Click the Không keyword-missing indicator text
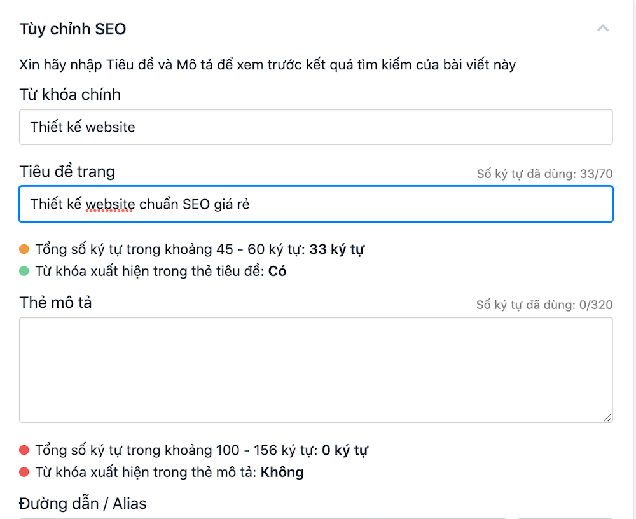 click(x=281, y=472)
